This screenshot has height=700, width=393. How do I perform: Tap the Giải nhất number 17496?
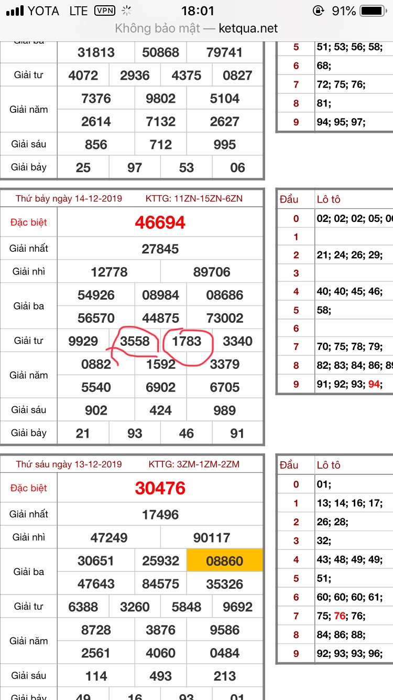coord(160,514)
